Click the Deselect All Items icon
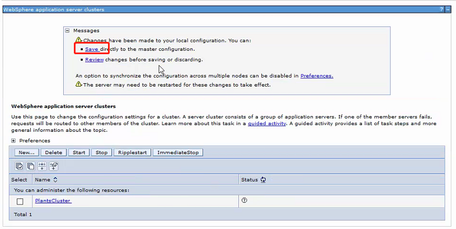Screen dimensions: 456x229 [31, 166]
